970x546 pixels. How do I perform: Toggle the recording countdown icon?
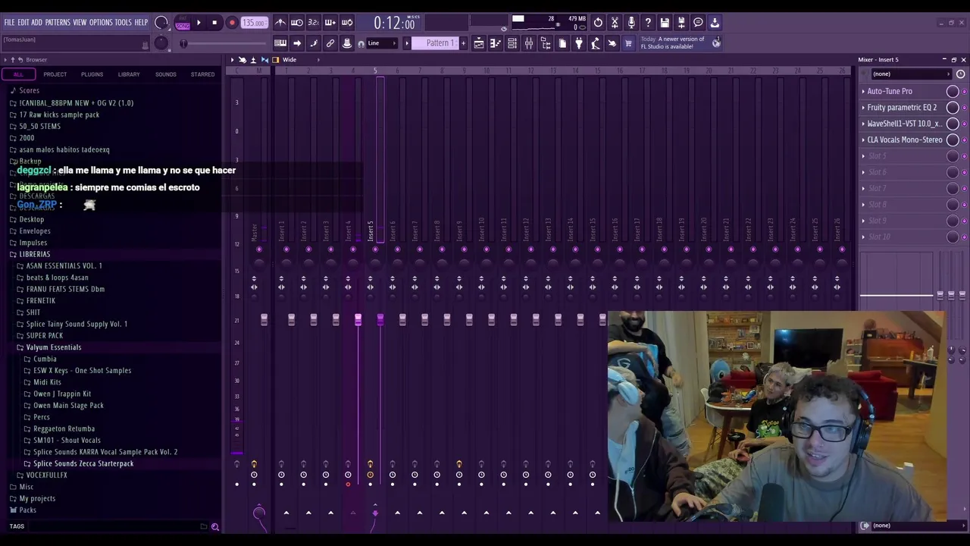click(x=314, y=23)
